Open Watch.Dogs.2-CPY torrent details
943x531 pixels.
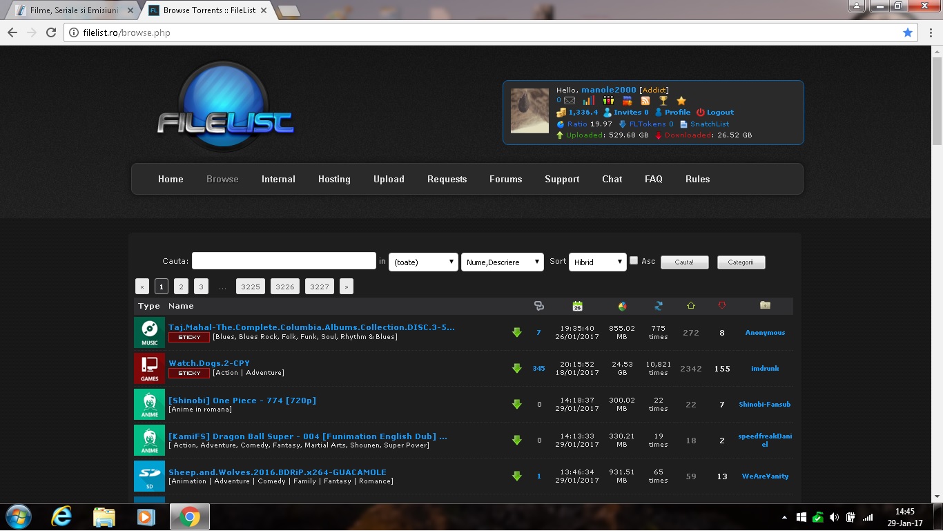[209, 363]
